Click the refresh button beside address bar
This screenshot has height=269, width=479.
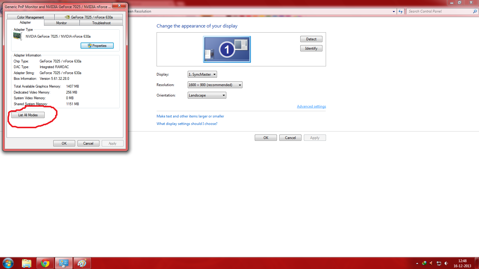[401, 11]
